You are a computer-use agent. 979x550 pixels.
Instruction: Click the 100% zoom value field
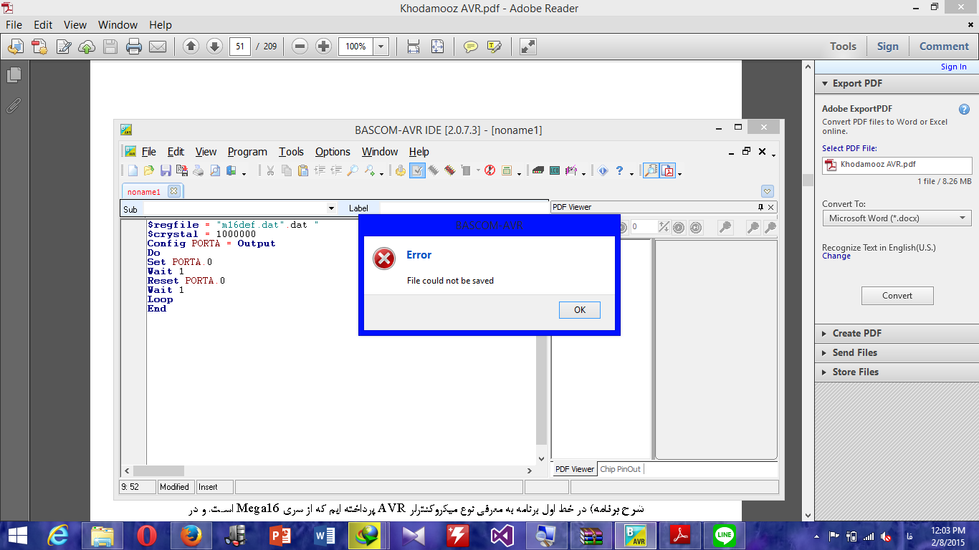pos(356,47)
